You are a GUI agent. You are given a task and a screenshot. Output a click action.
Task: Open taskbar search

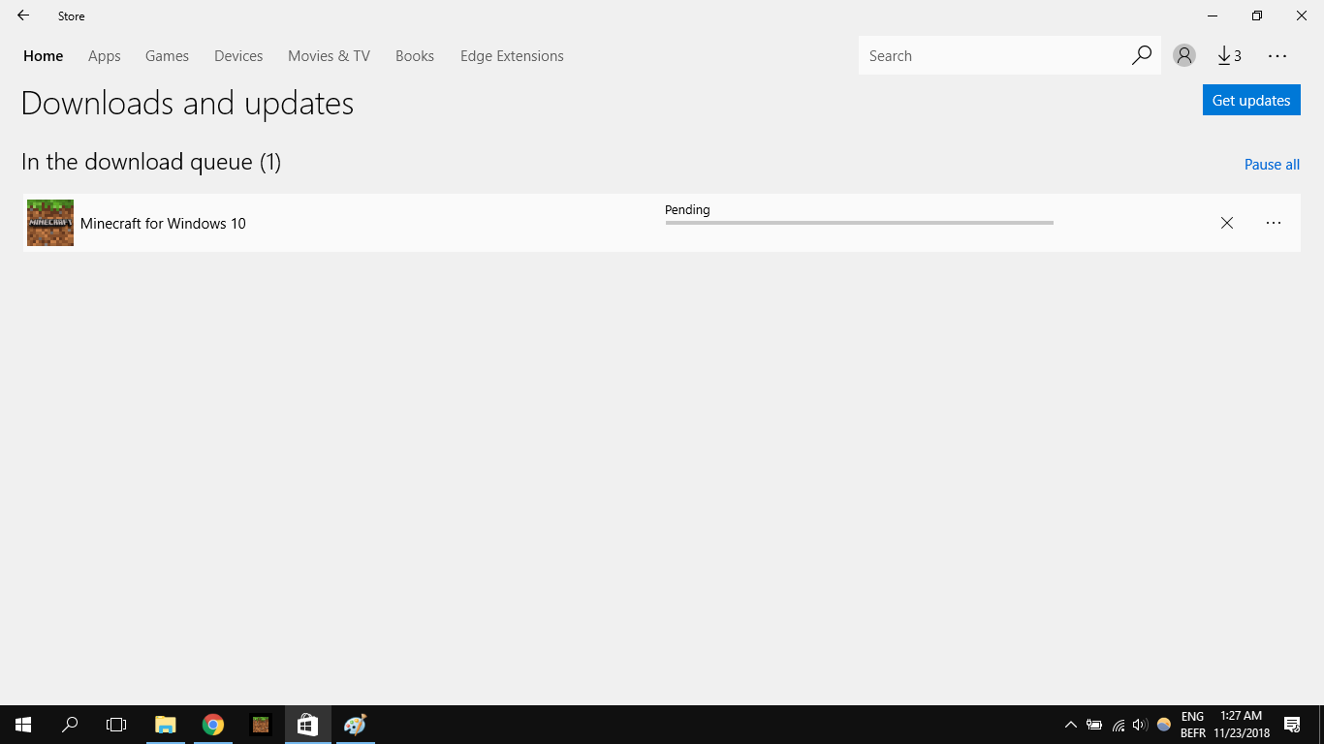click(x=70, y=725)
